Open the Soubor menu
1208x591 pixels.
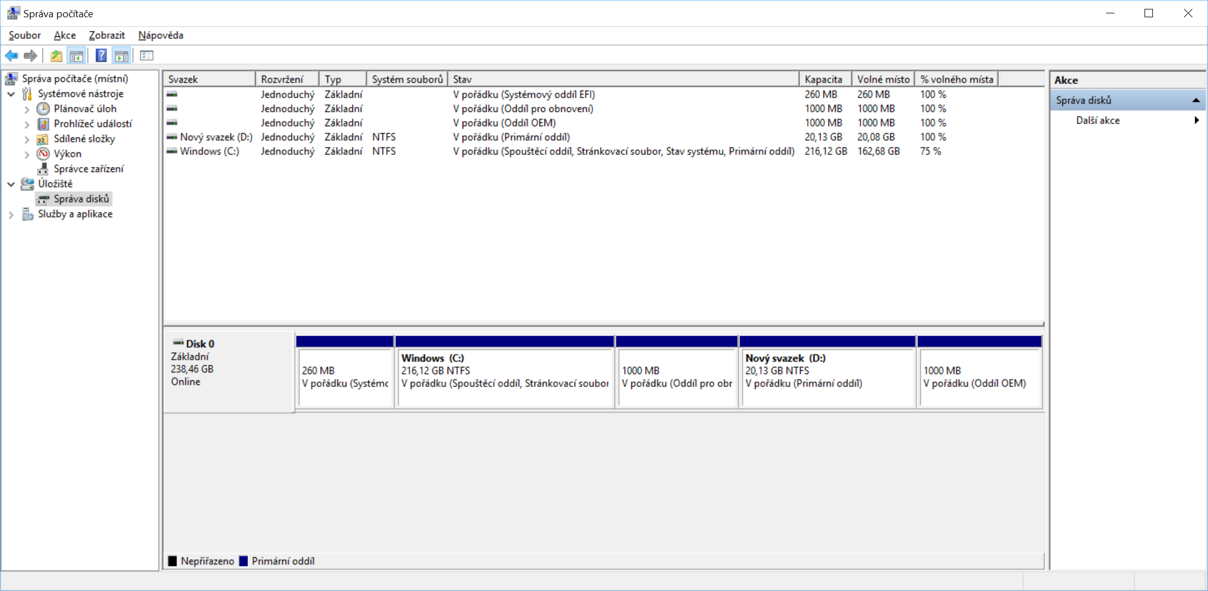pyautogui.click(x=25, y=35)
